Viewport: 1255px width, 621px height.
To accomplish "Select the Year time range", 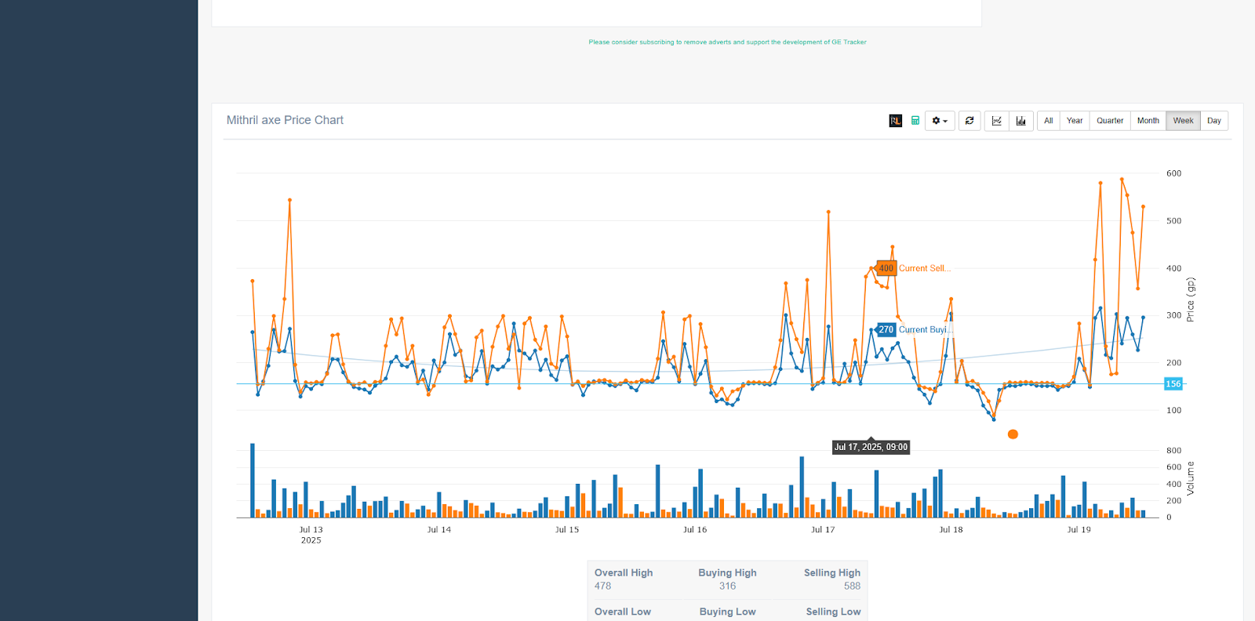I will point(1074,121).
